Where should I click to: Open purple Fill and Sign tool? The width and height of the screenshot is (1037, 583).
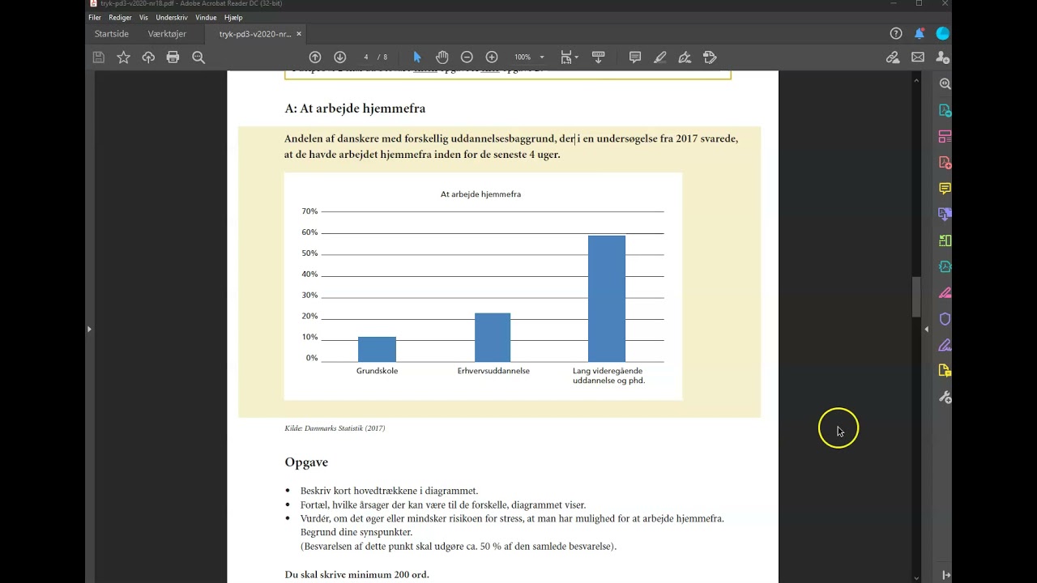tap(945, 345)
